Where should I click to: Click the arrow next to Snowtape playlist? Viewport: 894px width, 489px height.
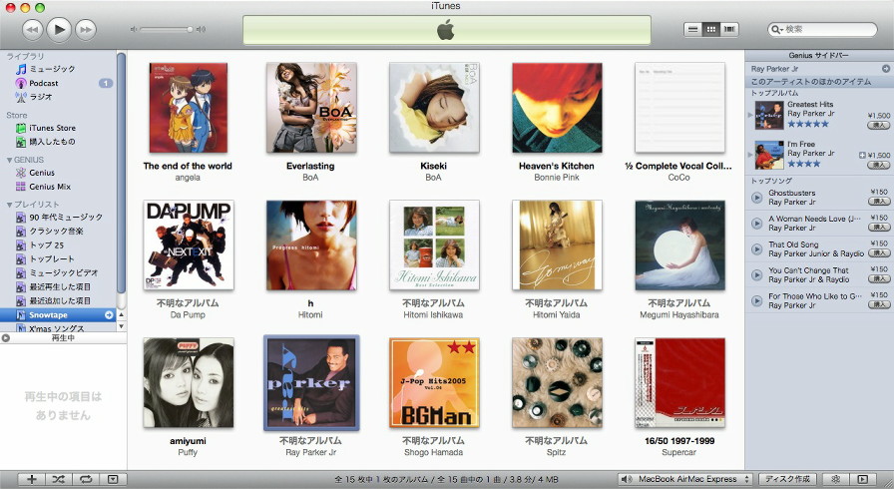point(109,314)
